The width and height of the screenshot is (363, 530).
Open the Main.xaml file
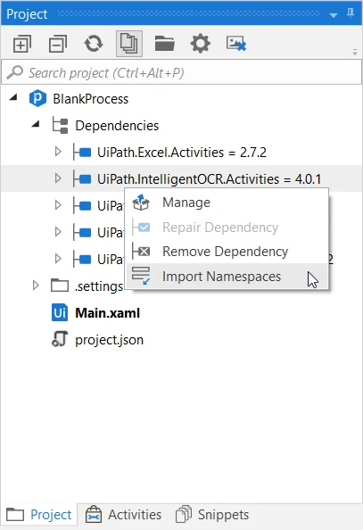click(108, 313)
